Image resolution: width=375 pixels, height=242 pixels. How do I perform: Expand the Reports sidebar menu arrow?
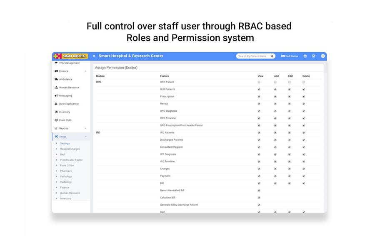[86, 129]
